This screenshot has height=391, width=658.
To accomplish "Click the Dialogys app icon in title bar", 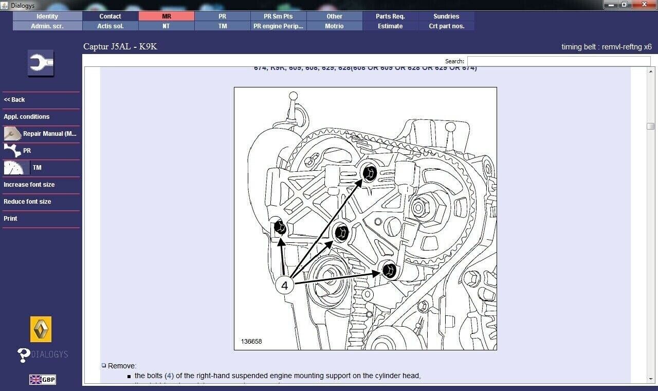I will tap(5, 5).
